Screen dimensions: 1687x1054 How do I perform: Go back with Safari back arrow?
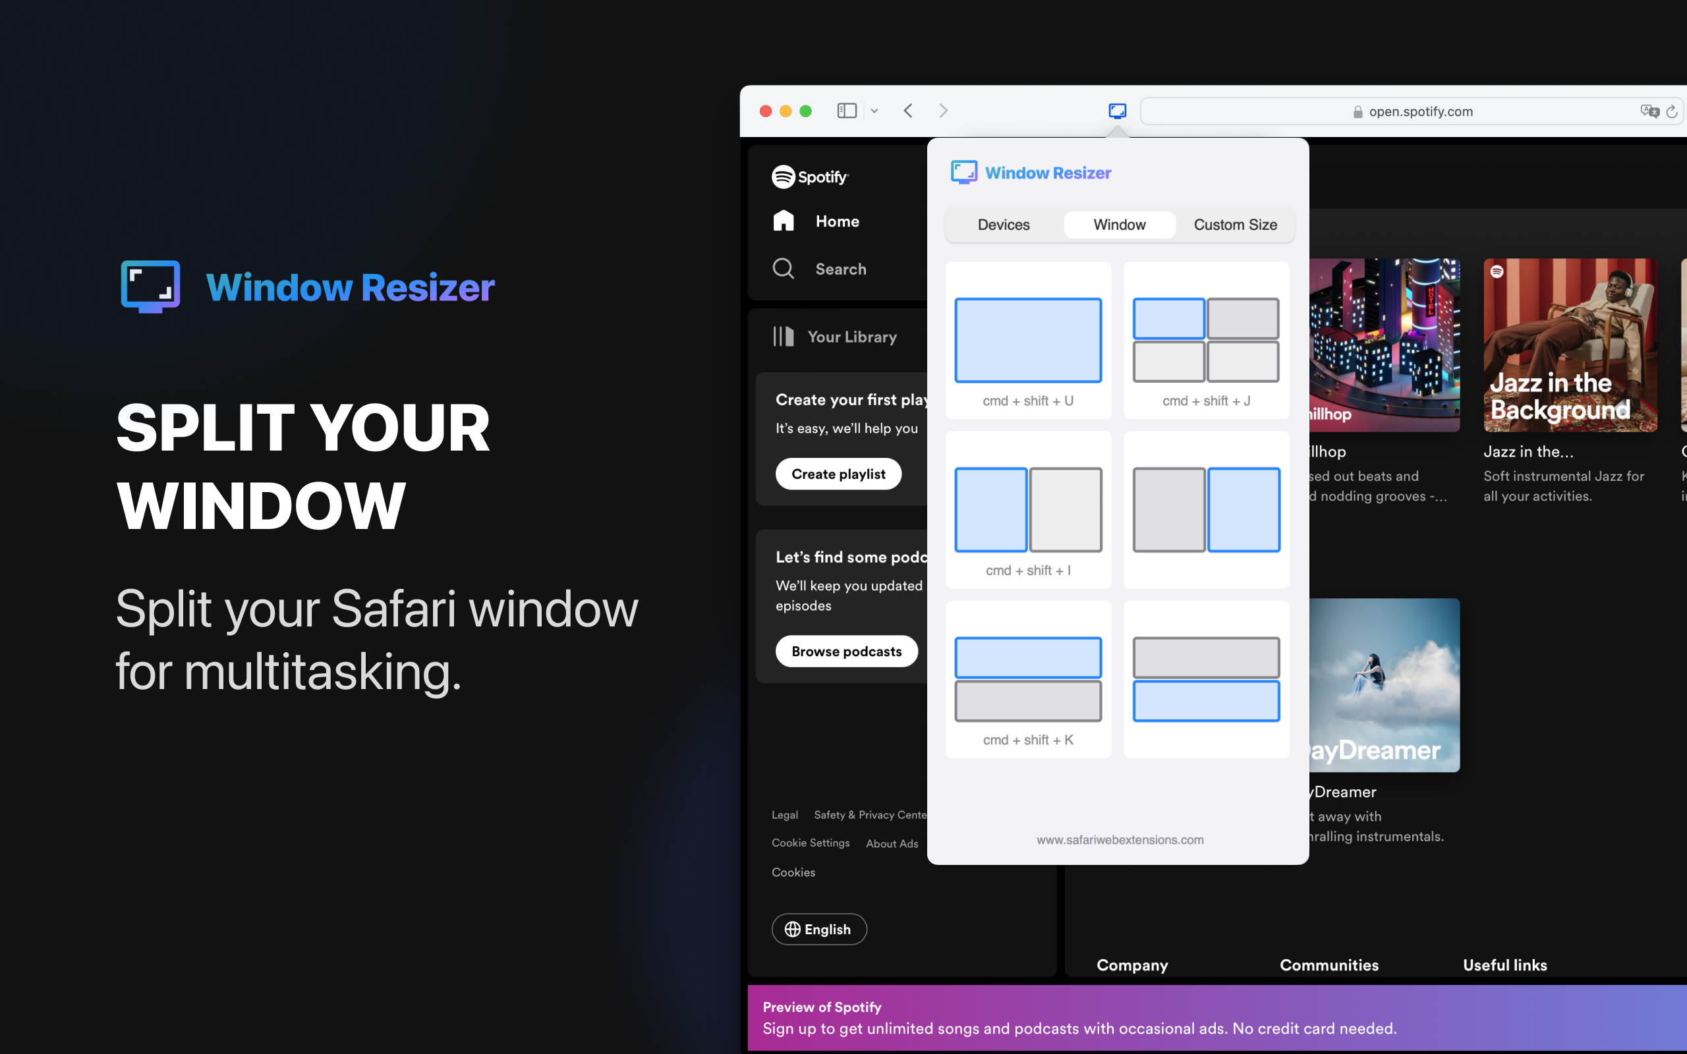[x=908, y=111]
